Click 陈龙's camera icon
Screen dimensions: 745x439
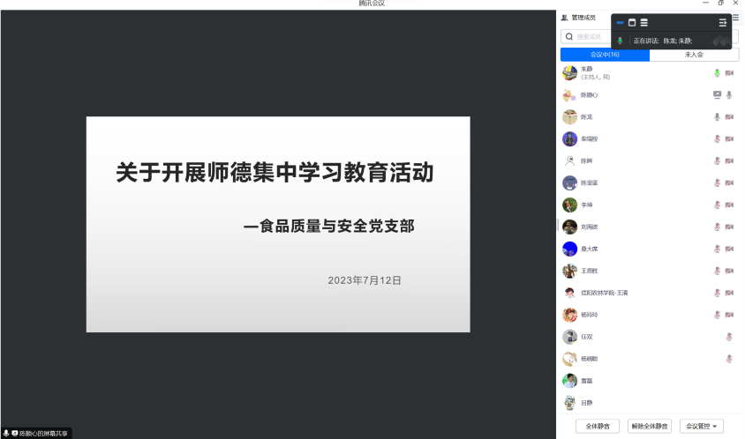729,116
